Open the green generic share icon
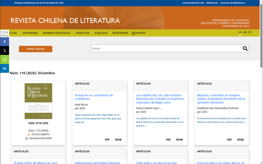 click(4, 59)
